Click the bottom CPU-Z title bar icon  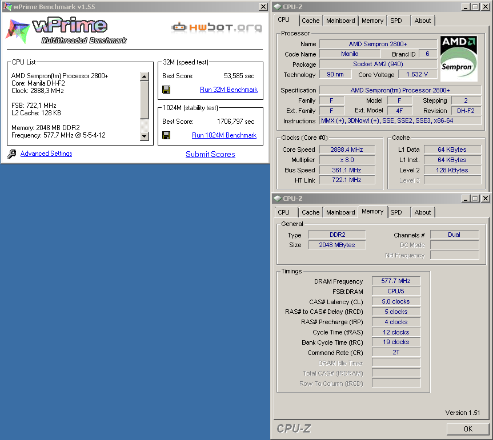coord(277,199)
